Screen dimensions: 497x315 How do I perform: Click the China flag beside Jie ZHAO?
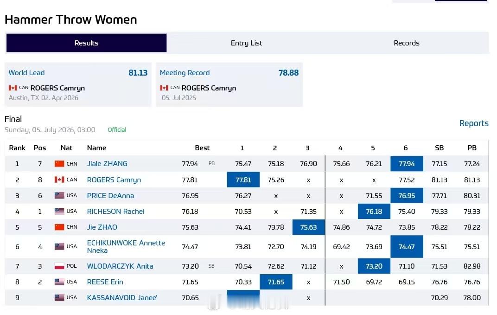tap(59, 227)
